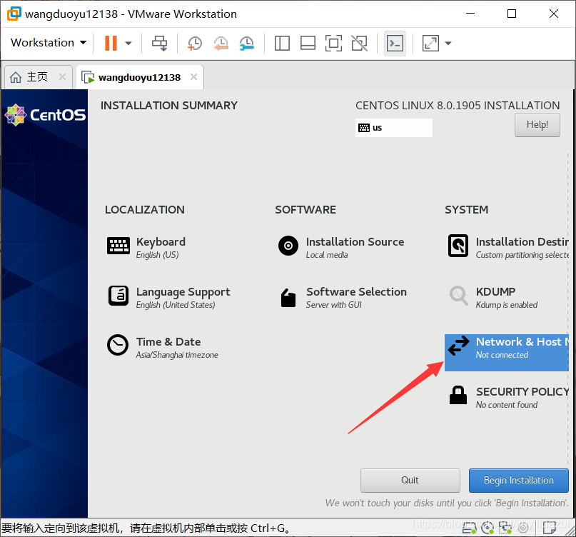Toggle the thumbnail bar layout icon
576x537 pixels.
(x=308, y=43)
